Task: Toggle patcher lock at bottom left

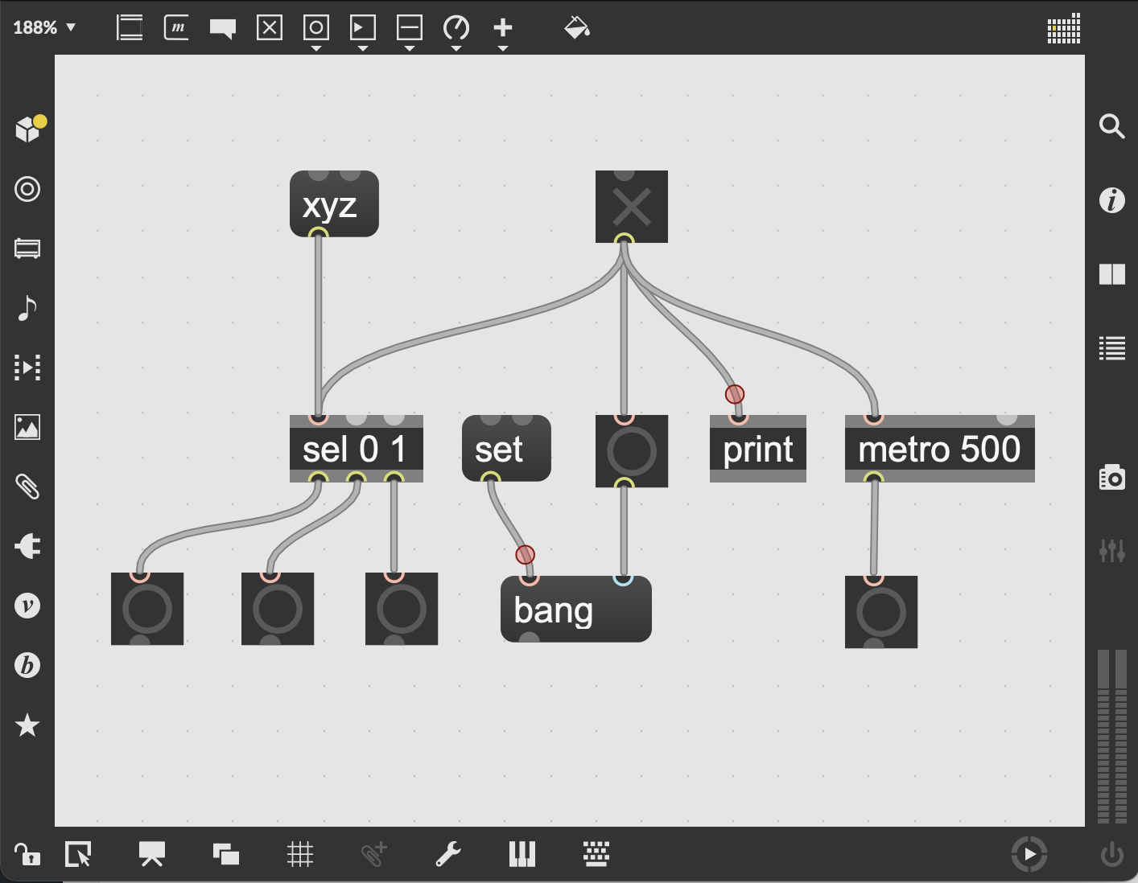Action: coord(27,854)
